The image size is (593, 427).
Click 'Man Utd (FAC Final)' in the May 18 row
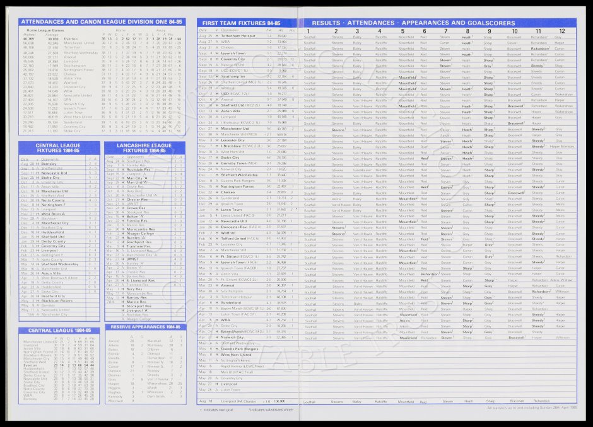pos(237,372)
